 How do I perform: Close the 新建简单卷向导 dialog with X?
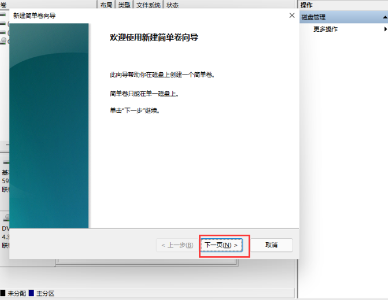pyautogui.click(x=292, y=15)
